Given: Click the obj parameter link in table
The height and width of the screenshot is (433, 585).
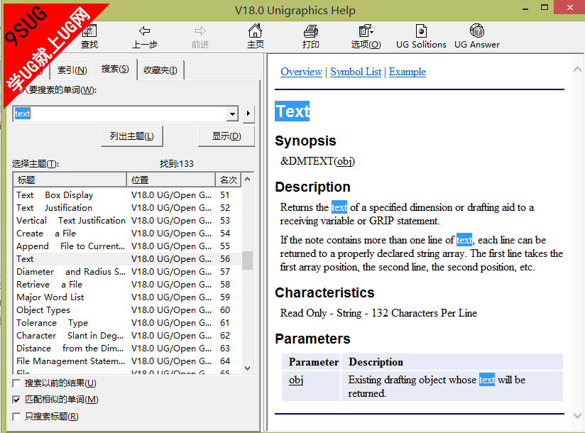Looking at the screenshot, I should pos(296,380).
